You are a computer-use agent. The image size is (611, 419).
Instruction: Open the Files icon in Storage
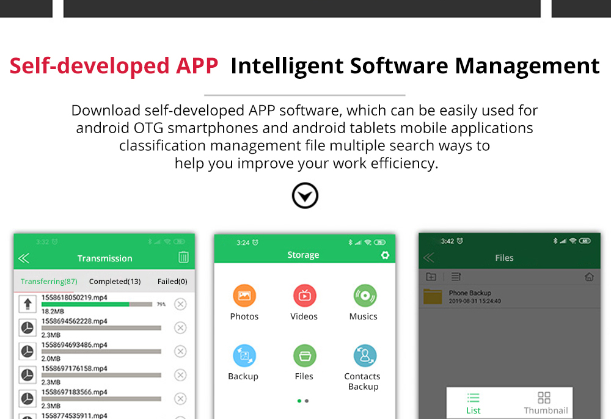coord(304,355)
